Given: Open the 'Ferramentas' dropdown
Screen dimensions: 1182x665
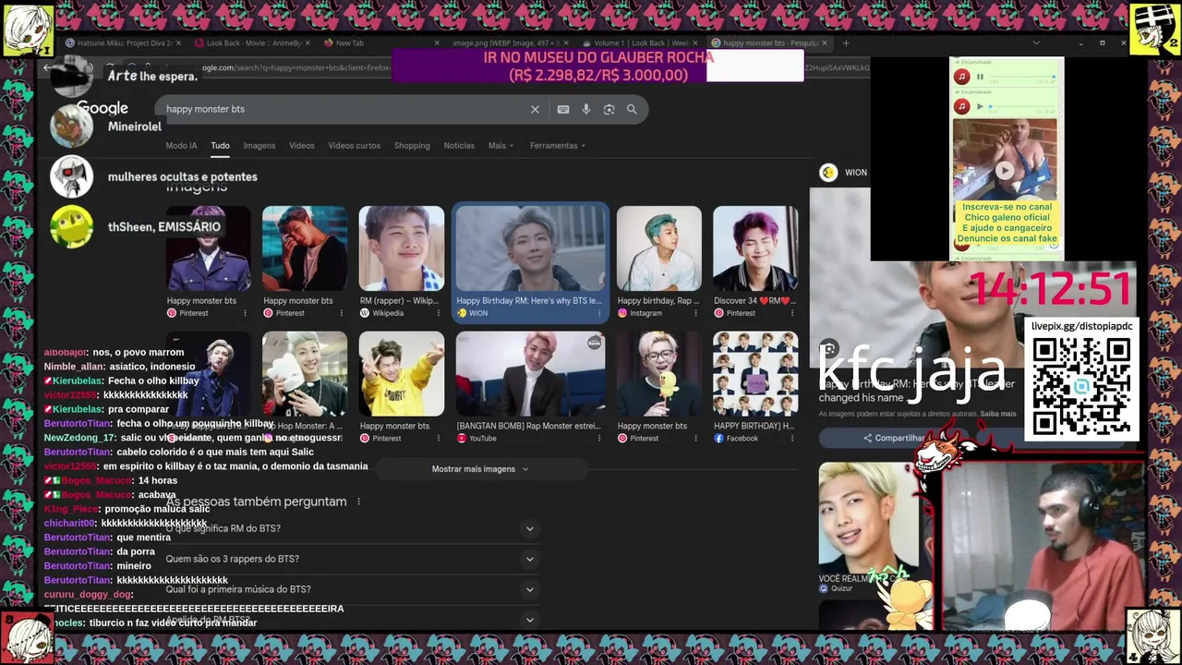Looking at the screenshot, I should point(557,145).
